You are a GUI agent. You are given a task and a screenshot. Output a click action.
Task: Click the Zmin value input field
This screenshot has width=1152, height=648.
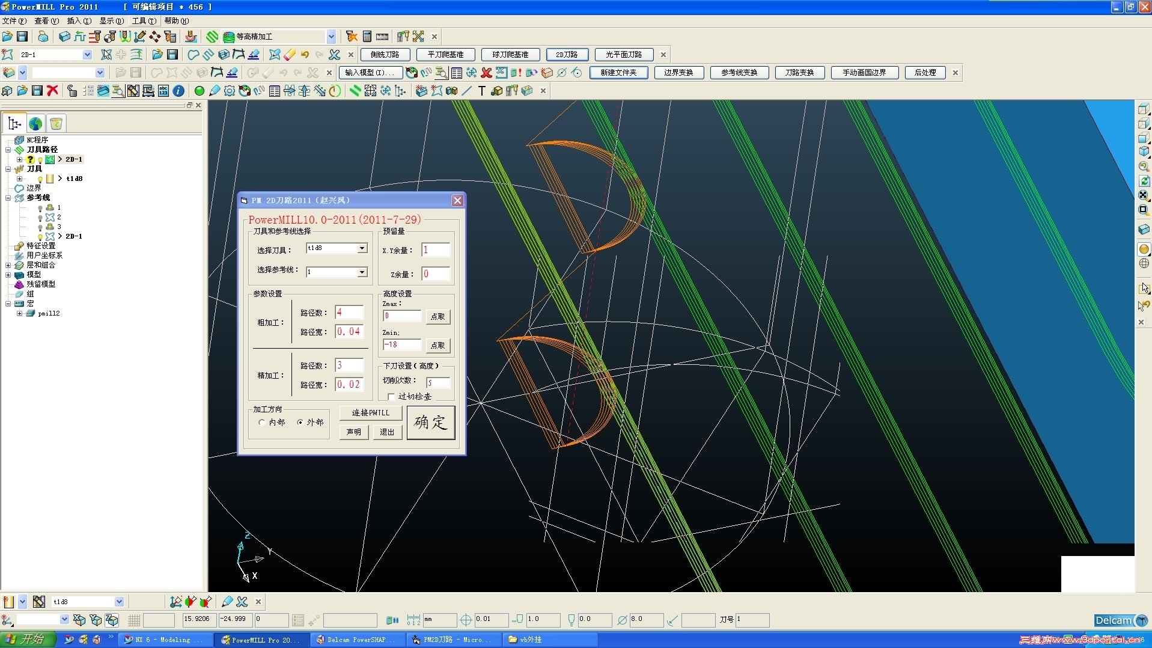[x=402, y=345]
